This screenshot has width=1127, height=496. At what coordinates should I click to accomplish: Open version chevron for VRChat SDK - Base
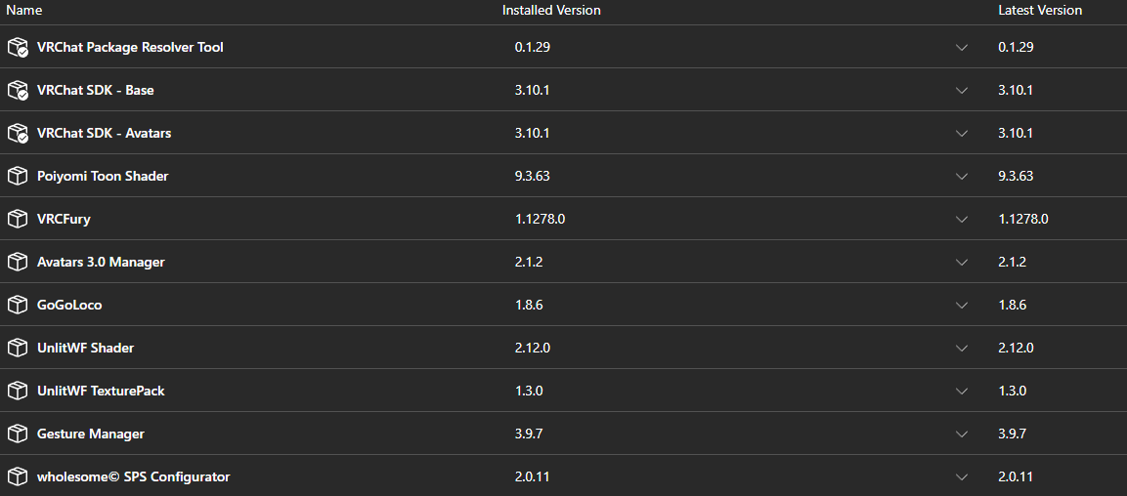(962, 91)
